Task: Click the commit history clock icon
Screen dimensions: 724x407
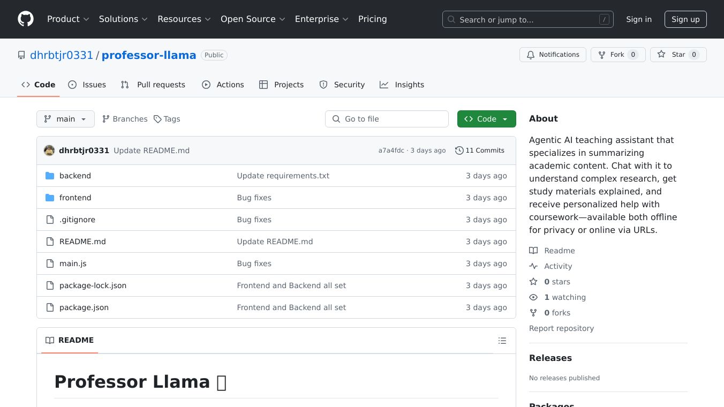Action: [x=459, y=150]
